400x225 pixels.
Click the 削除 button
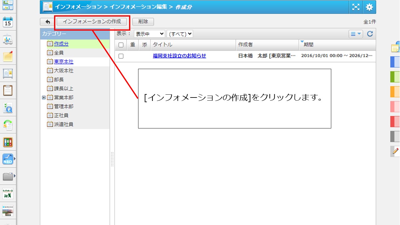143,22
